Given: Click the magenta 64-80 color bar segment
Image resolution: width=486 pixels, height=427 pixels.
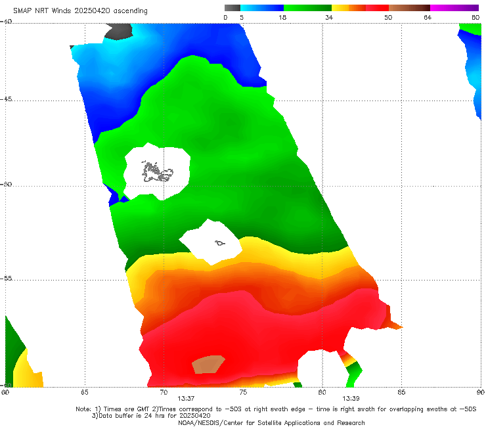Looking at the screenshot, I should pyautogui.click(x=454, y=8).
